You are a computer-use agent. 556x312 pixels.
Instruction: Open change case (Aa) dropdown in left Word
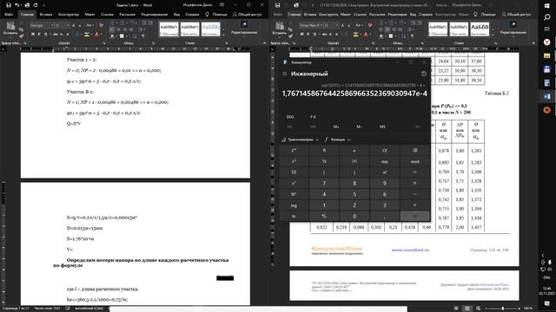coord(89,25)
